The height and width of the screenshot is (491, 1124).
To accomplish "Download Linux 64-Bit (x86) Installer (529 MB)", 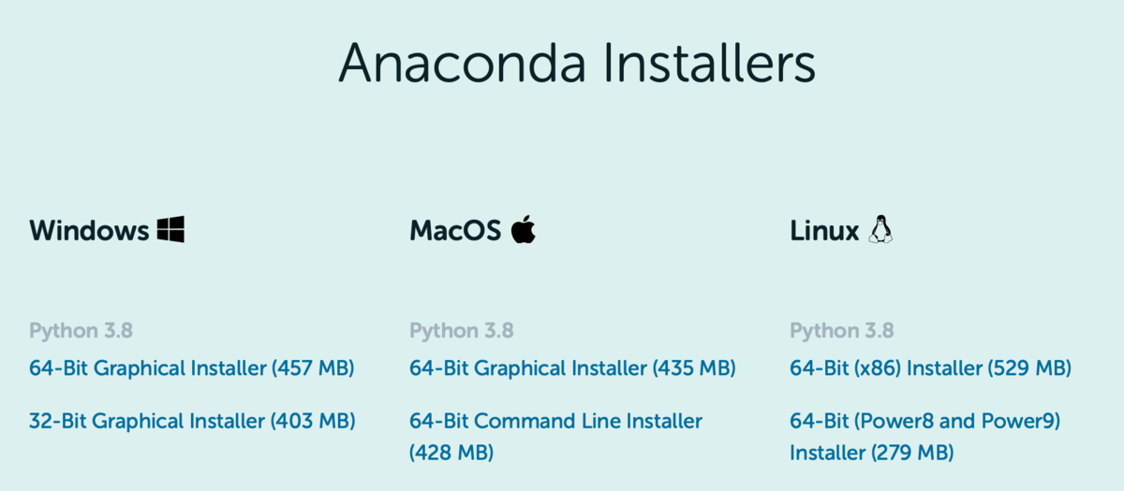I will click(x=931, y=368).
